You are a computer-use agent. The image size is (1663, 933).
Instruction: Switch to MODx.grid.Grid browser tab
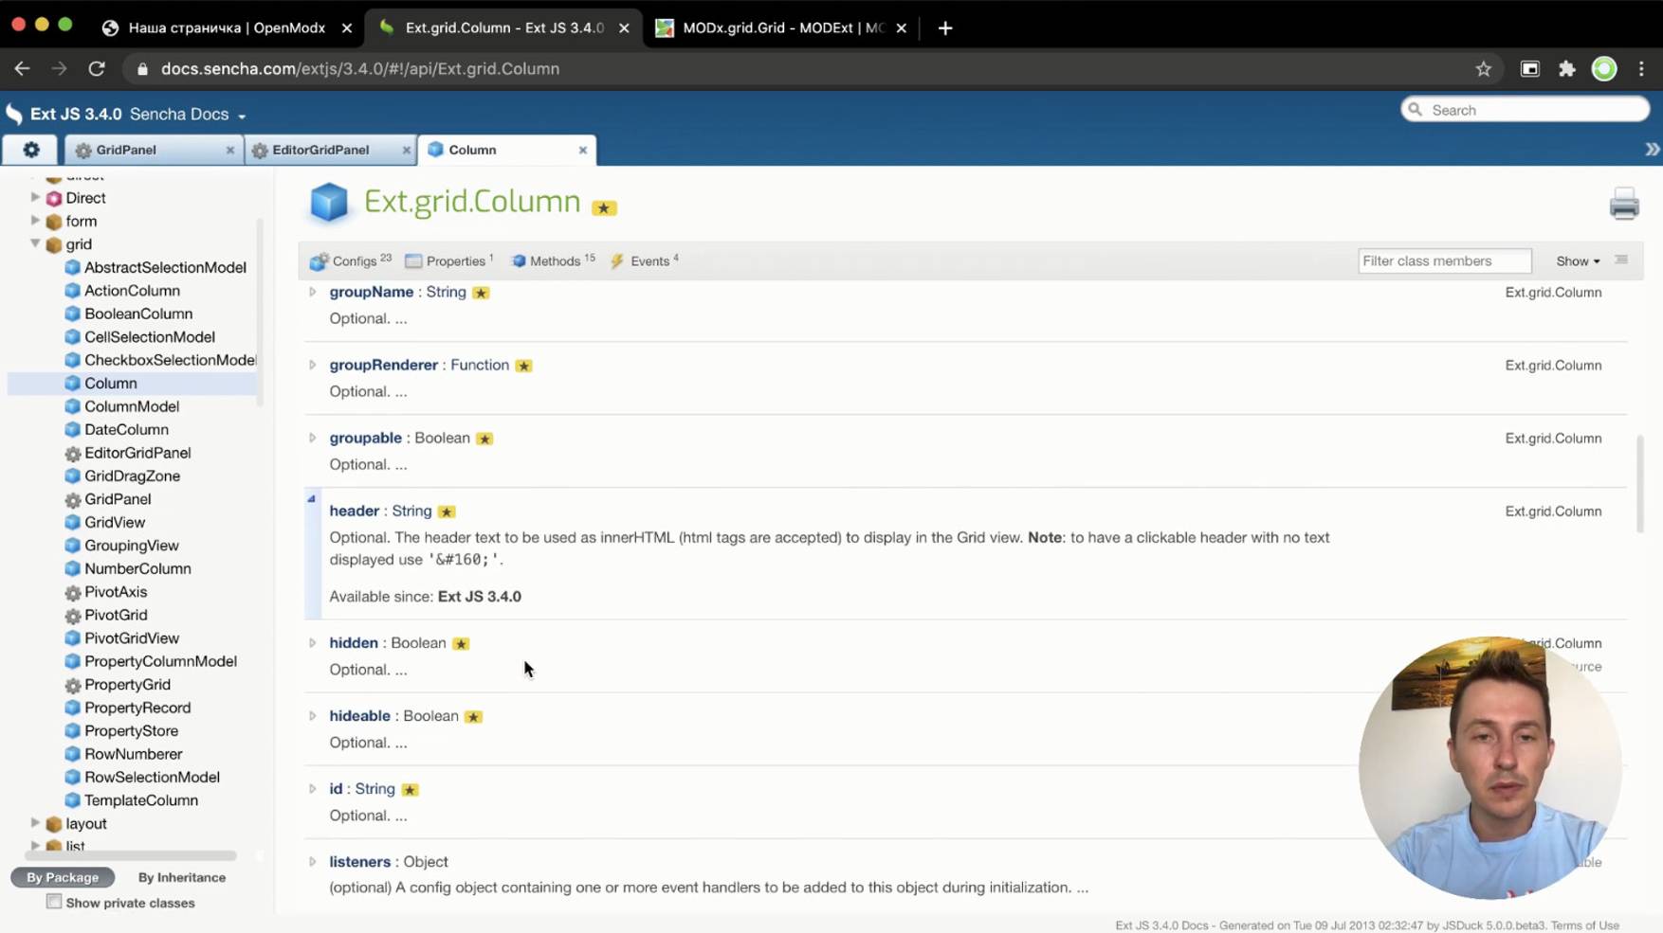tap(783, 28)
